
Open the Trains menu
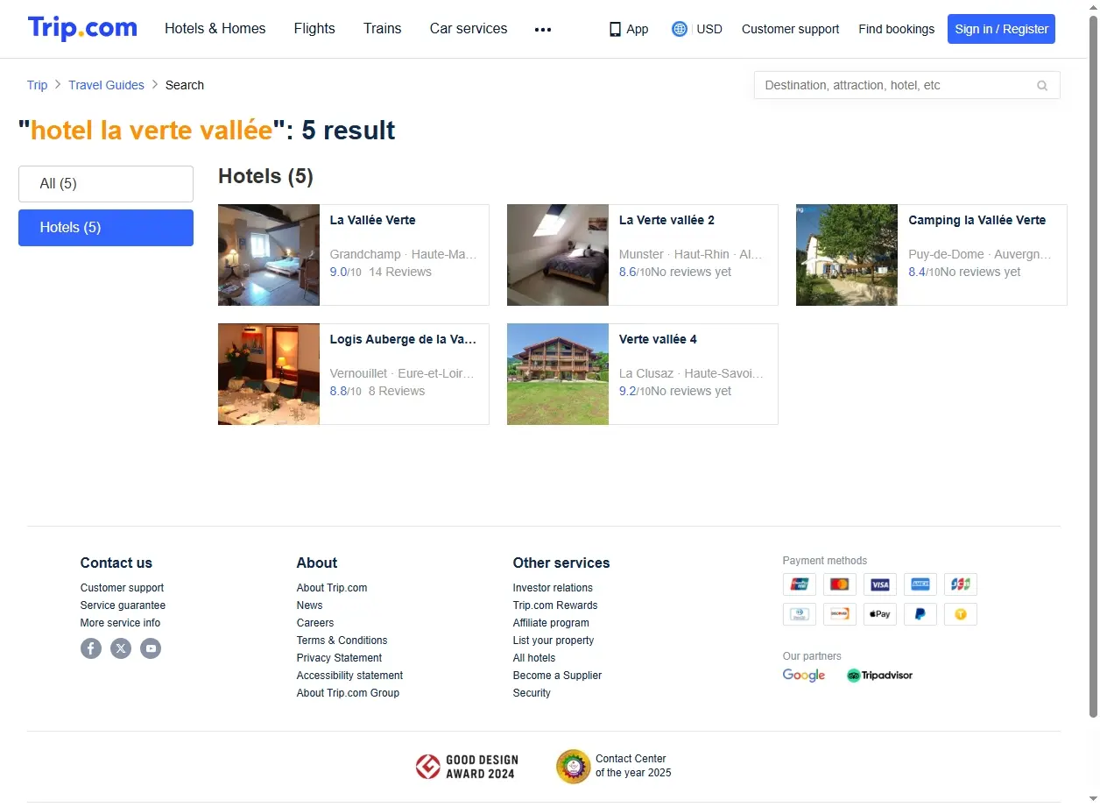[383, 29]
